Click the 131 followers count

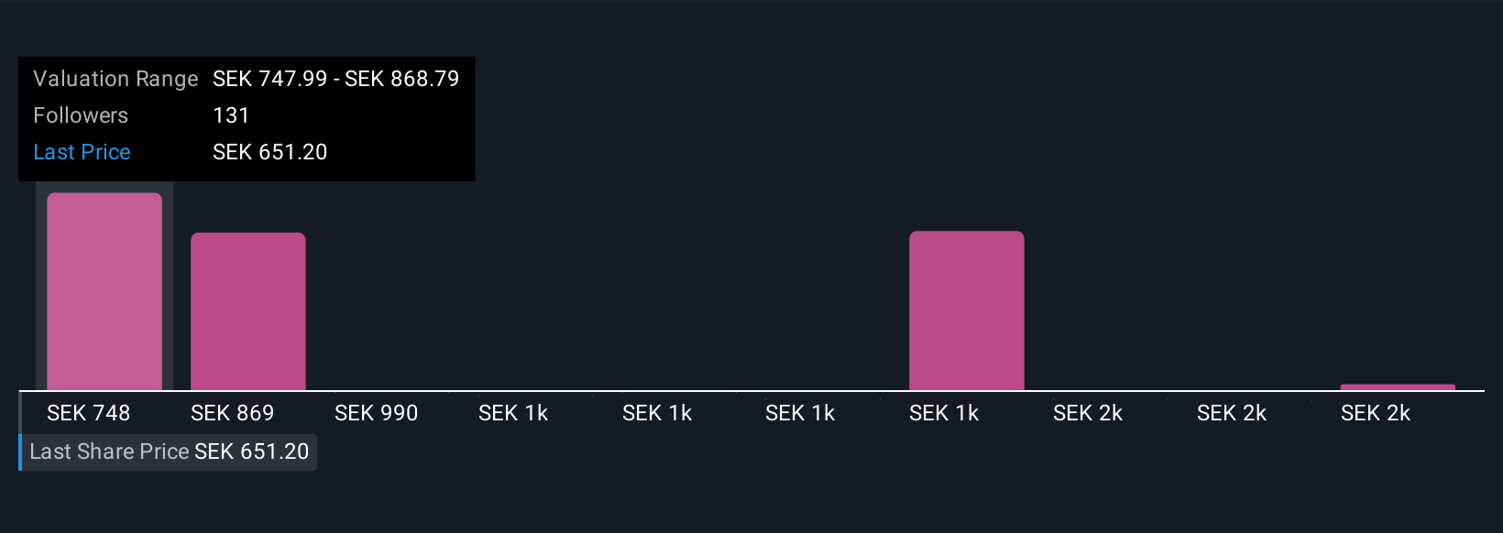click(231, 115)
